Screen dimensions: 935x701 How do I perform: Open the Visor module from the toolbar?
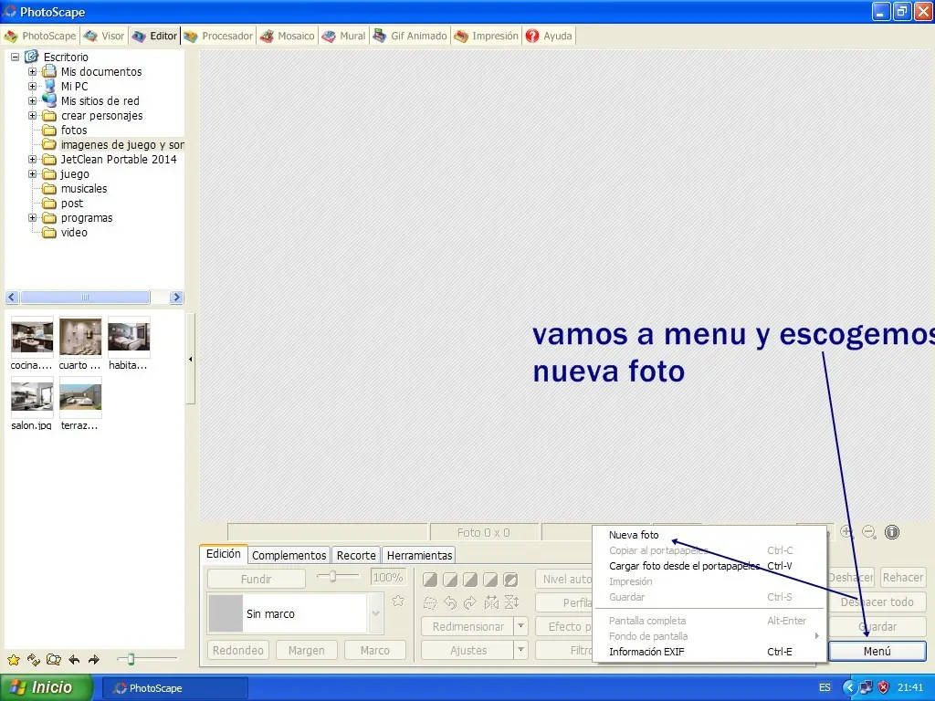104,36
